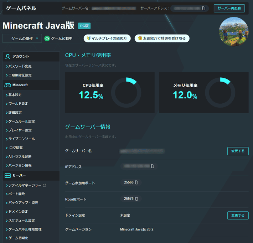Open 友達紹介で特典を受け取る
The width and height of the screenshot is (253, 243).
[x=162, y=38]
